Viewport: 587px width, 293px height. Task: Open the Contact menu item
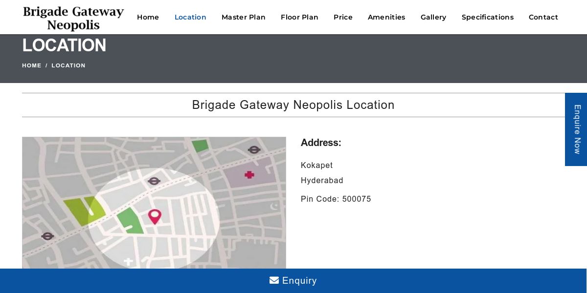tap(543, 17)
